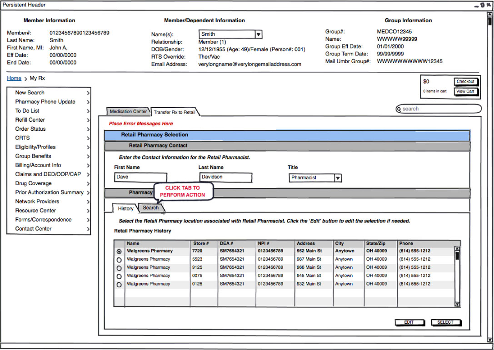
Task: Click the $0 cart total
Action: pos(426,82)
